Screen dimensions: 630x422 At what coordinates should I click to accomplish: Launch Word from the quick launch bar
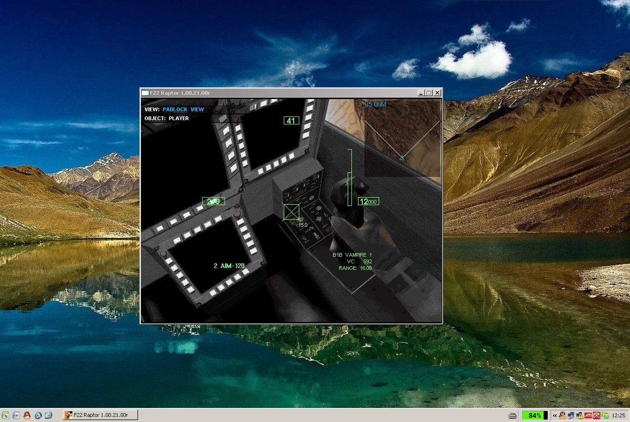pos(16,415)
